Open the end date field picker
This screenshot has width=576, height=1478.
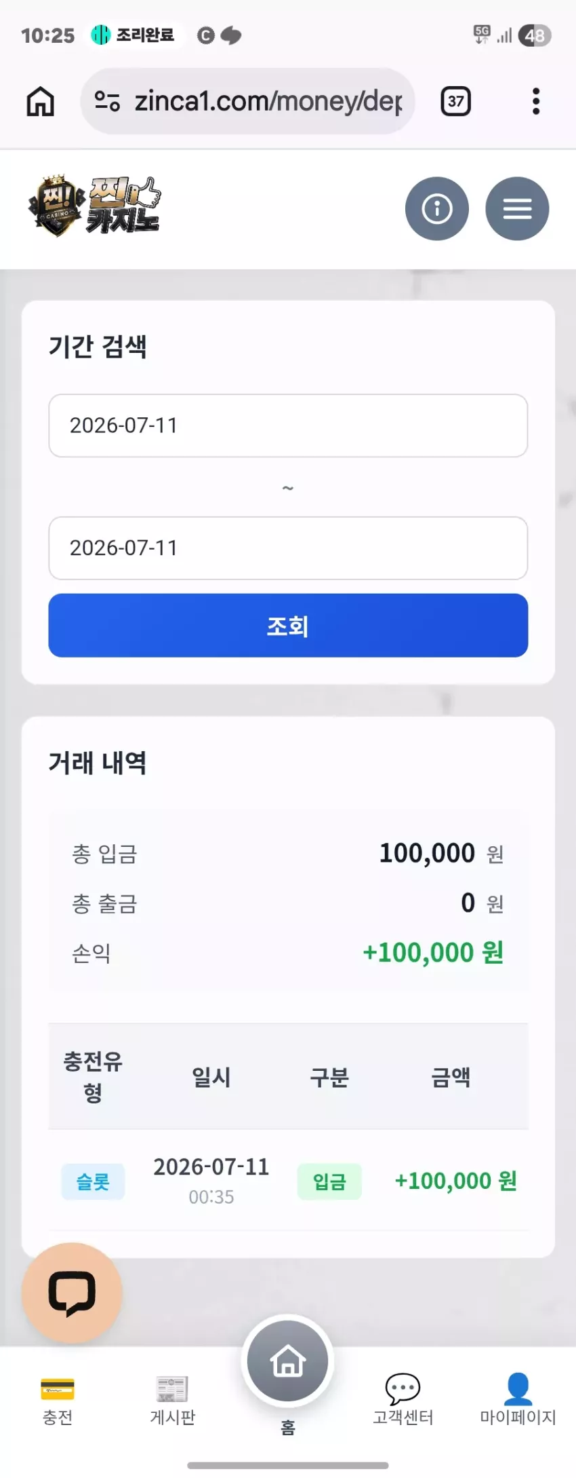tap(288, 548)
